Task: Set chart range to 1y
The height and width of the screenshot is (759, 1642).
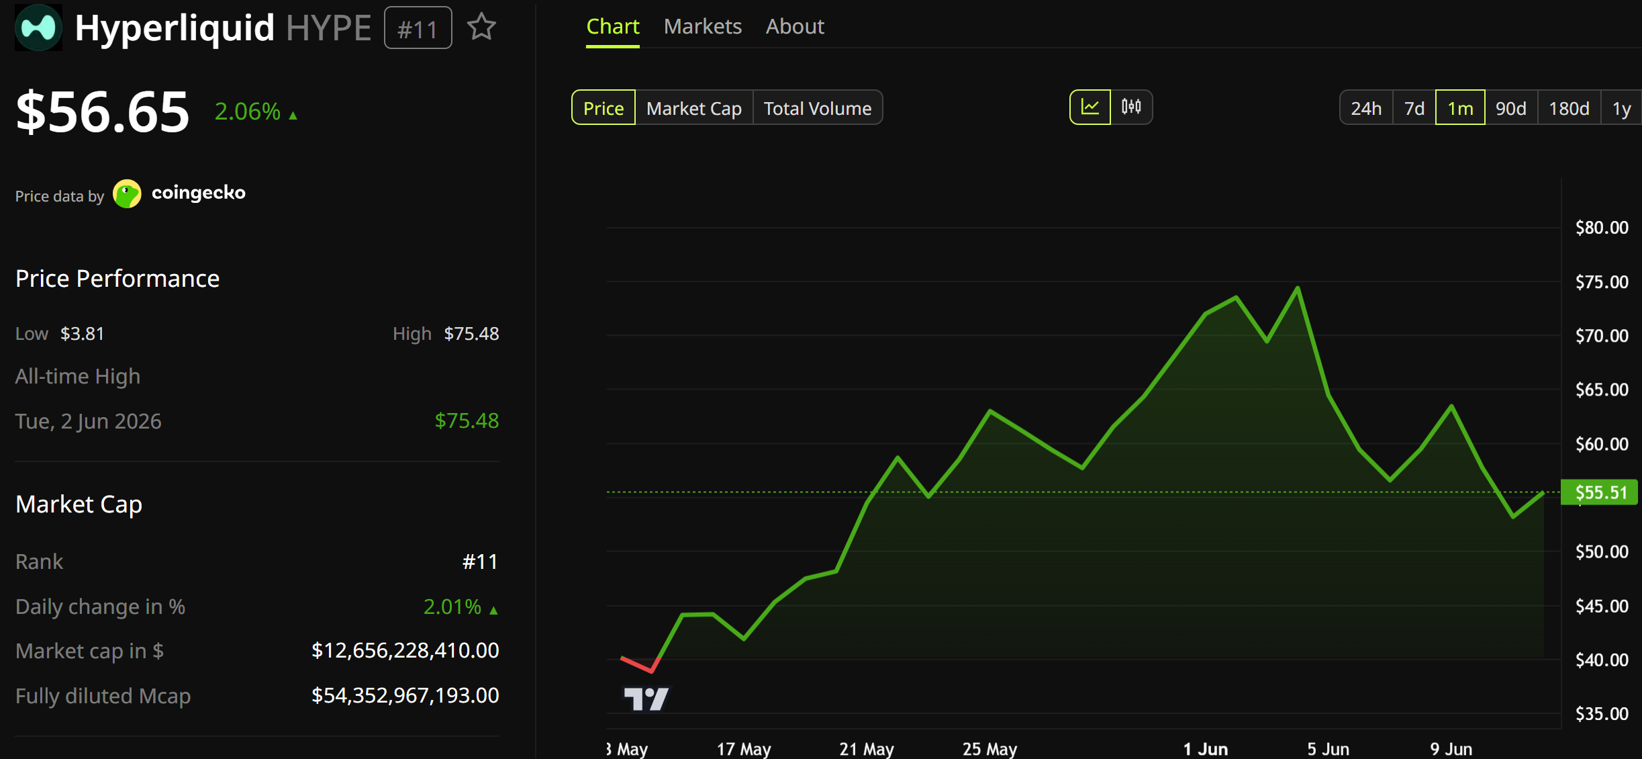Action: [x=1621, y=107]
